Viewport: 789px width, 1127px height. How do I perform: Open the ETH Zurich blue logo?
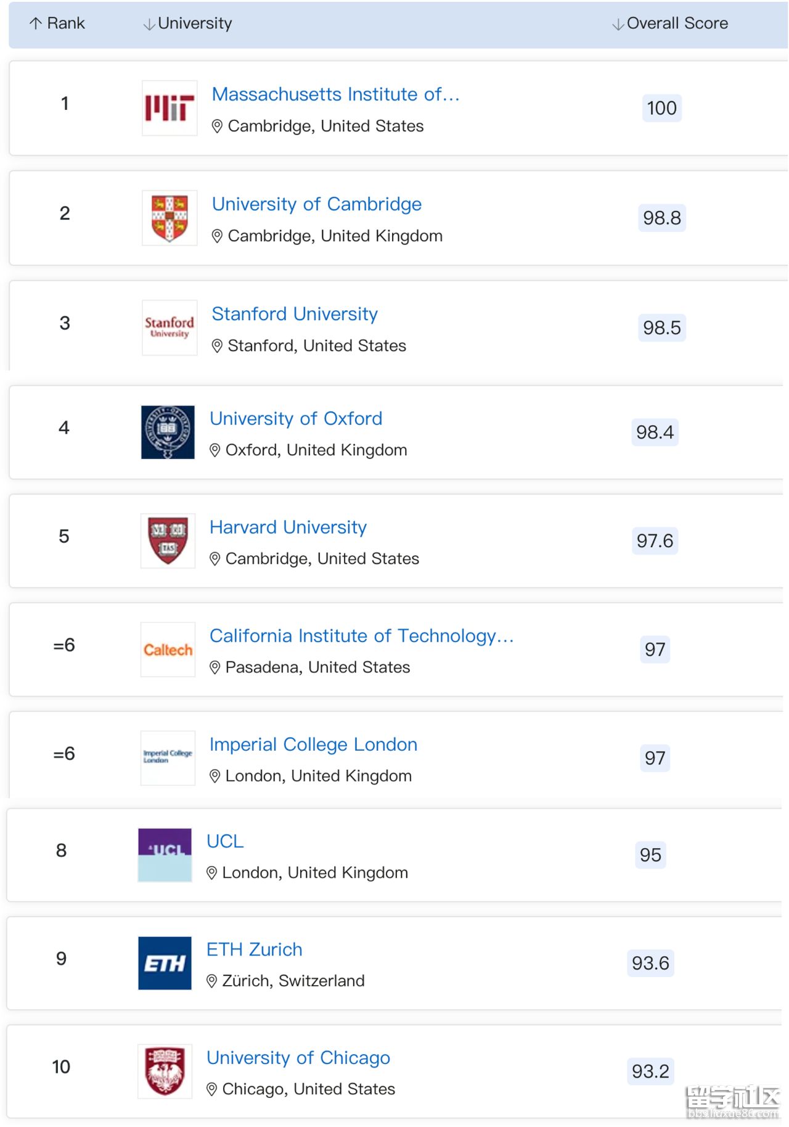[x=165, y=963]
